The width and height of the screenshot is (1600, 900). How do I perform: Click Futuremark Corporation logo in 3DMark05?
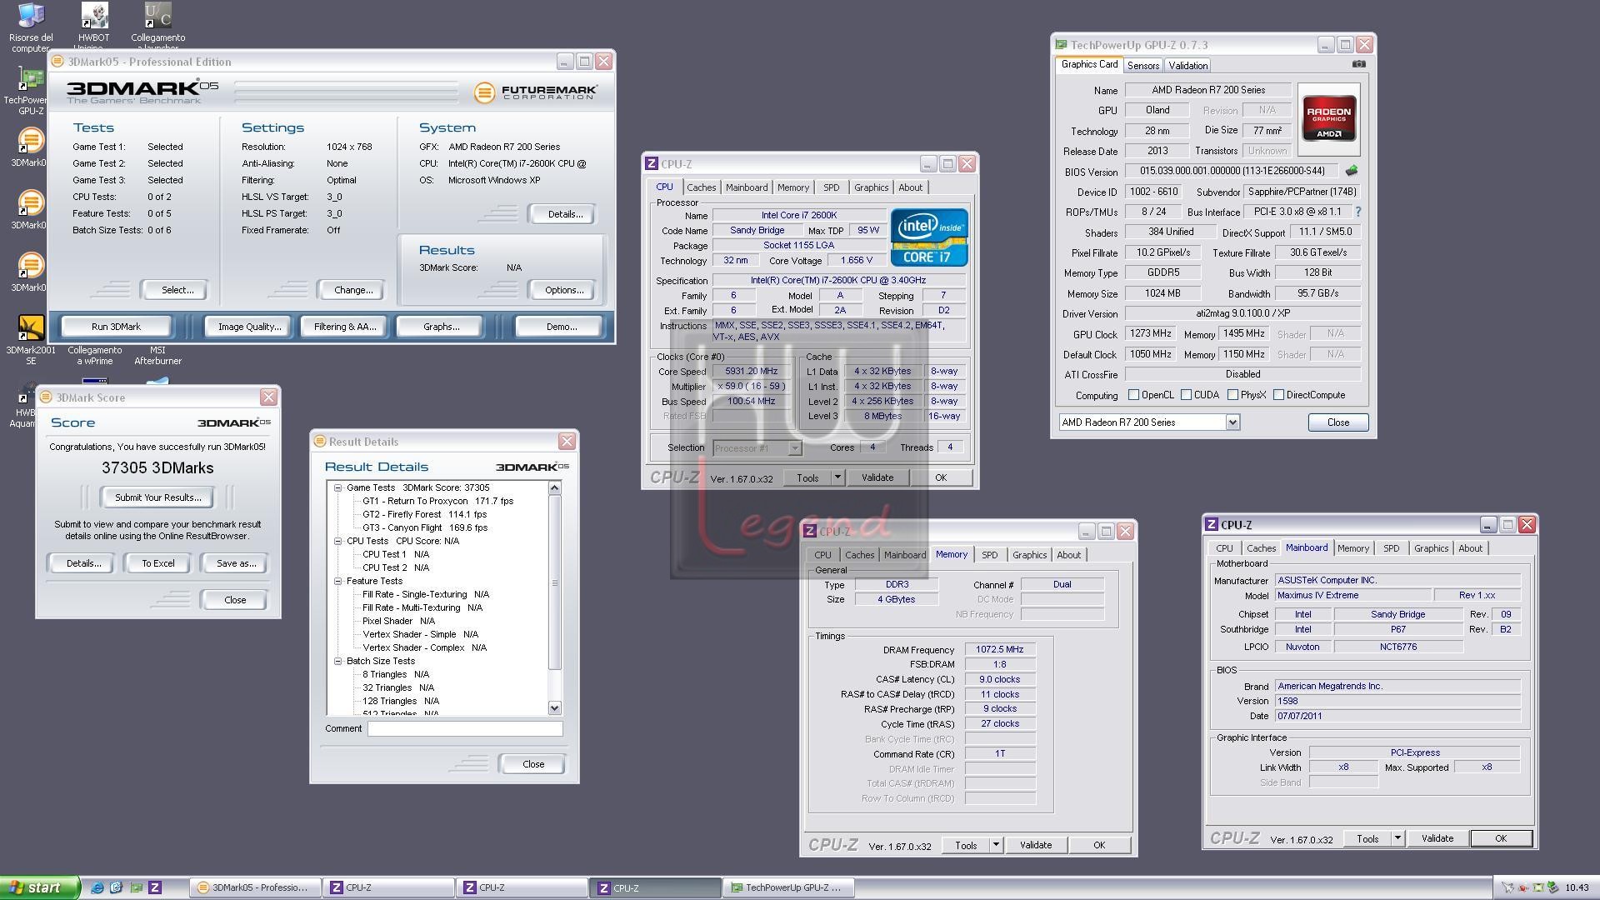(535, 92)
